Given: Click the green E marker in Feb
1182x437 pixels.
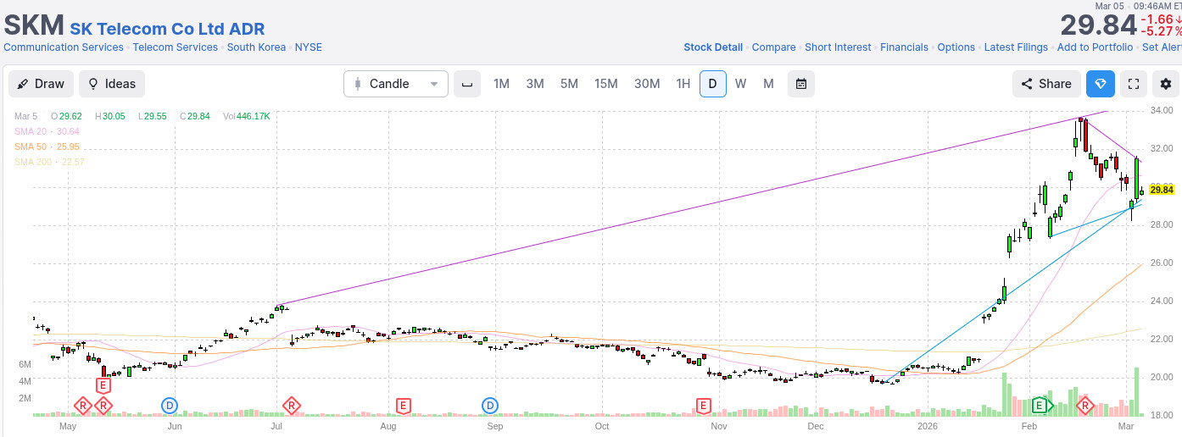Looking at the screenshot, I should (x=1040, y=406).
